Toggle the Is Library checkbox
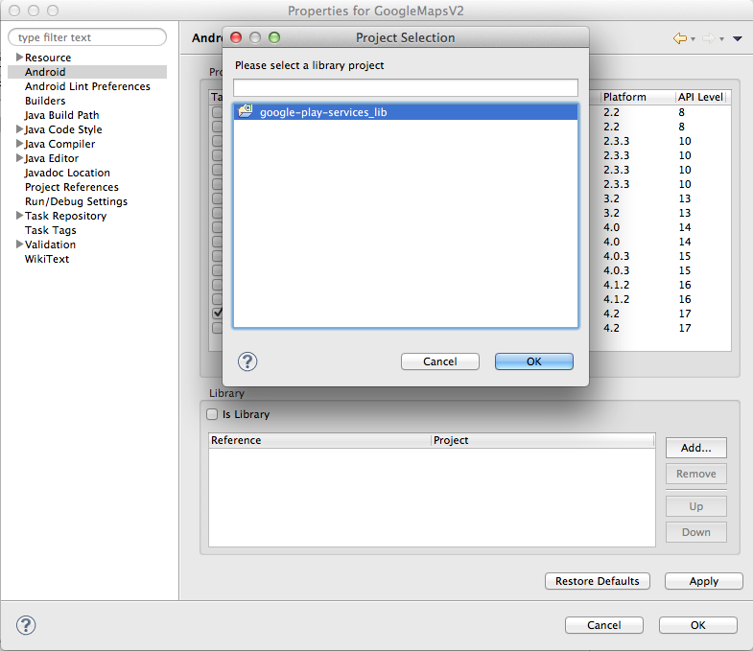 click(x=213, y=414)
